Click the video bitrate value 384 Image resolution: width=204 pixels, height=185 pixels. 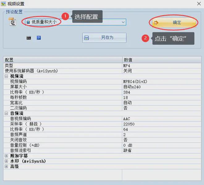(127, 92)
